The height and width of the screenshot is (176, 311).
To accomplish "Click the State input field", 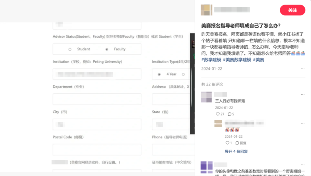I will pos(171,124).
